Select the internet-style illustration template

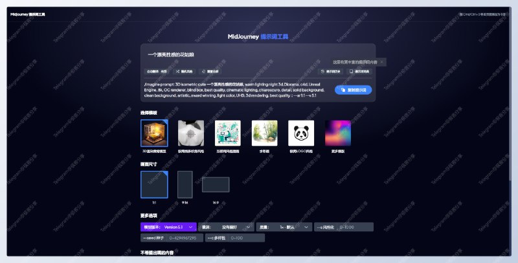pyautogui.click(x=228, y=133)
